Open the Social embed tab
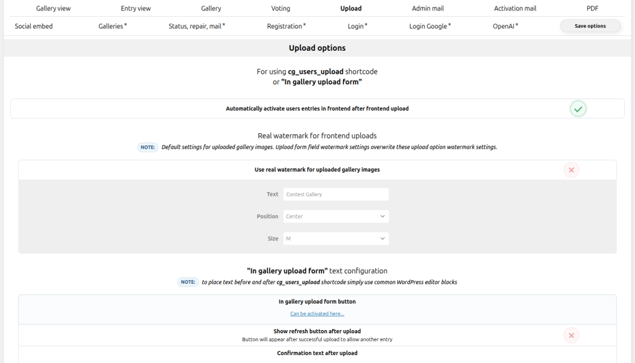The height and width of the screenshot is (363, 635). (33, 26)
